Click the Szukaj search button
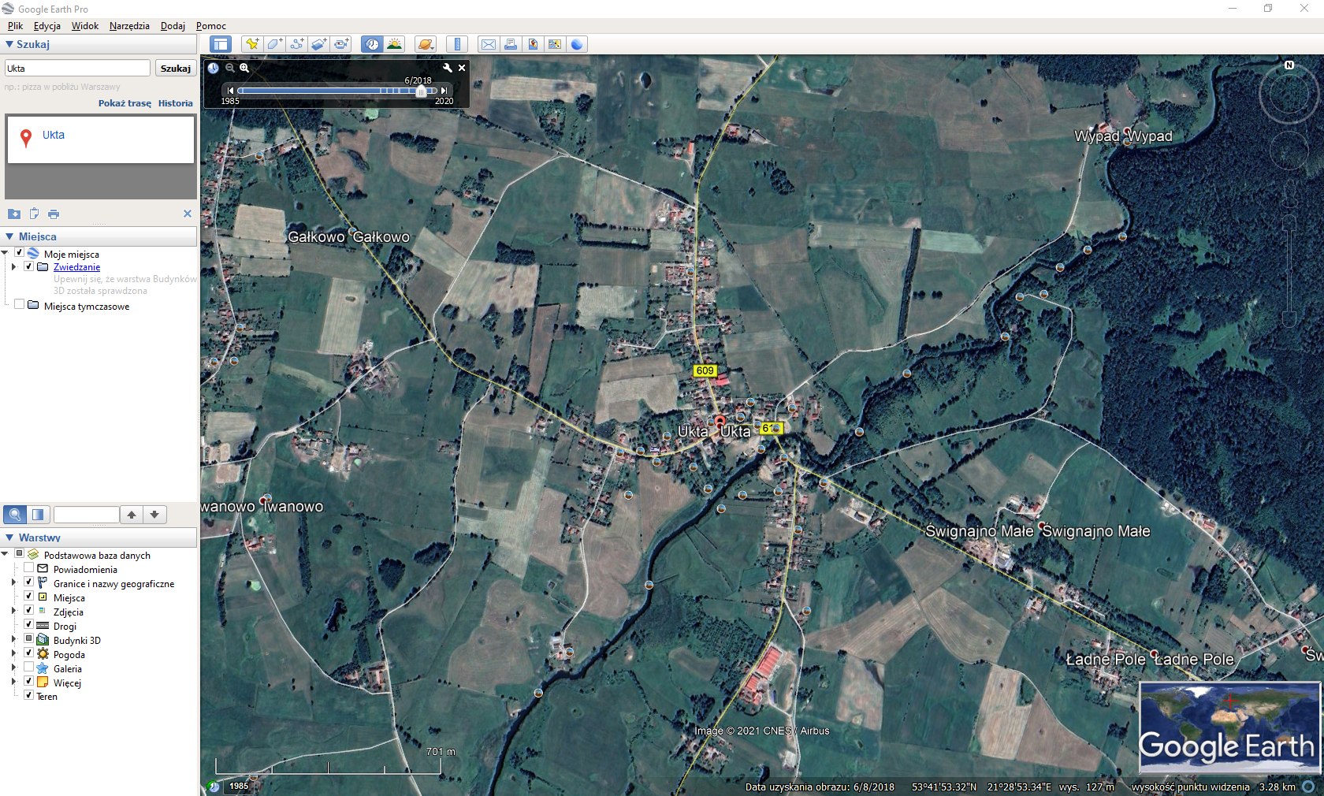Image resolution: width=1324 pixels, height=796 pixels. click(x=175, y=68)
